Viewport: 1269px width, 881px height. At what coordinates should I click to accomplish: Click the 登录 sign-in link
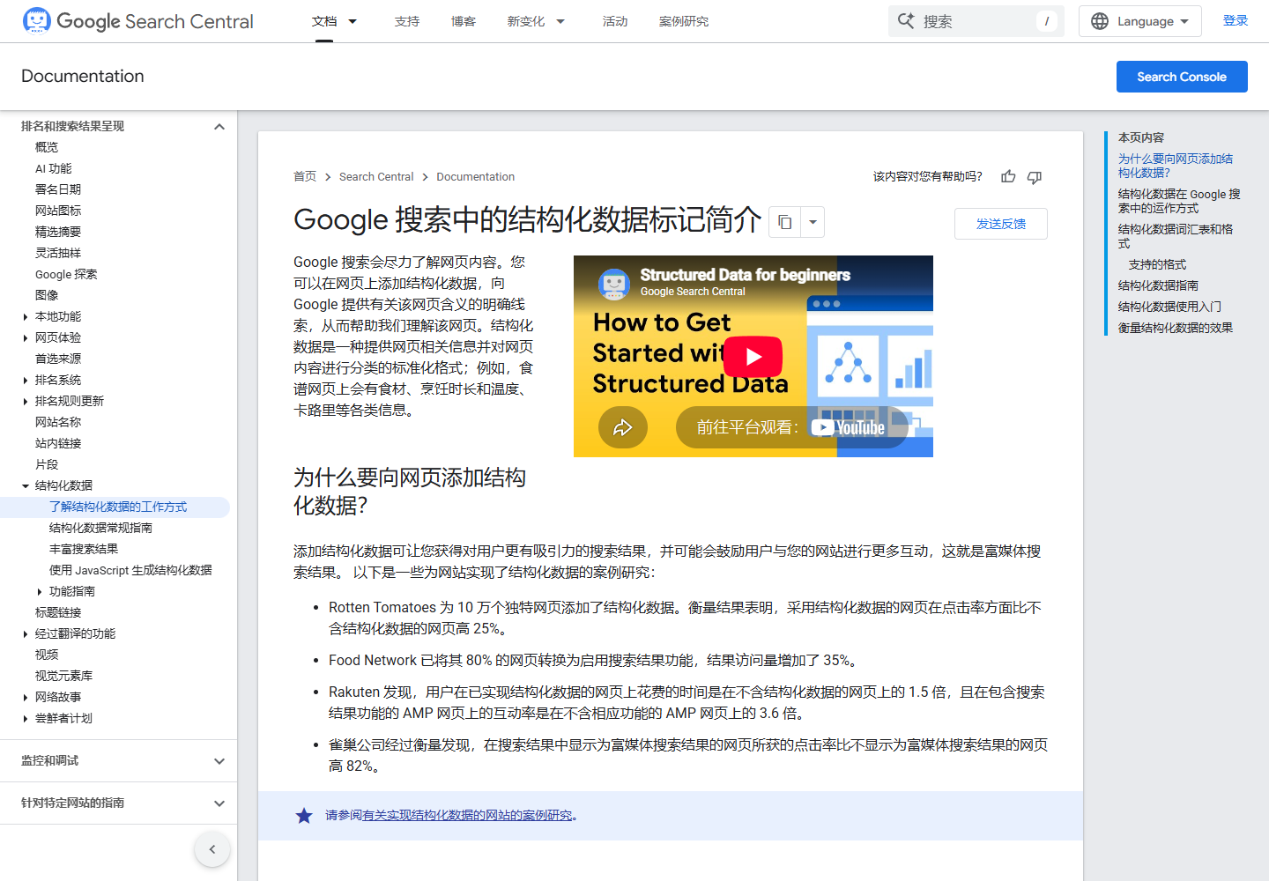pyautogui.click(x=1236, y=21)
